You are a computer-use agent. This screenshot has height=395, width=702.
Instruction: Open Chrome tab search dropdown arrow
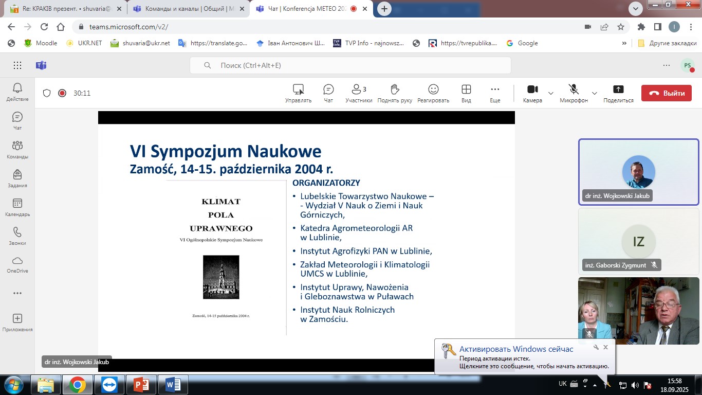636,8
